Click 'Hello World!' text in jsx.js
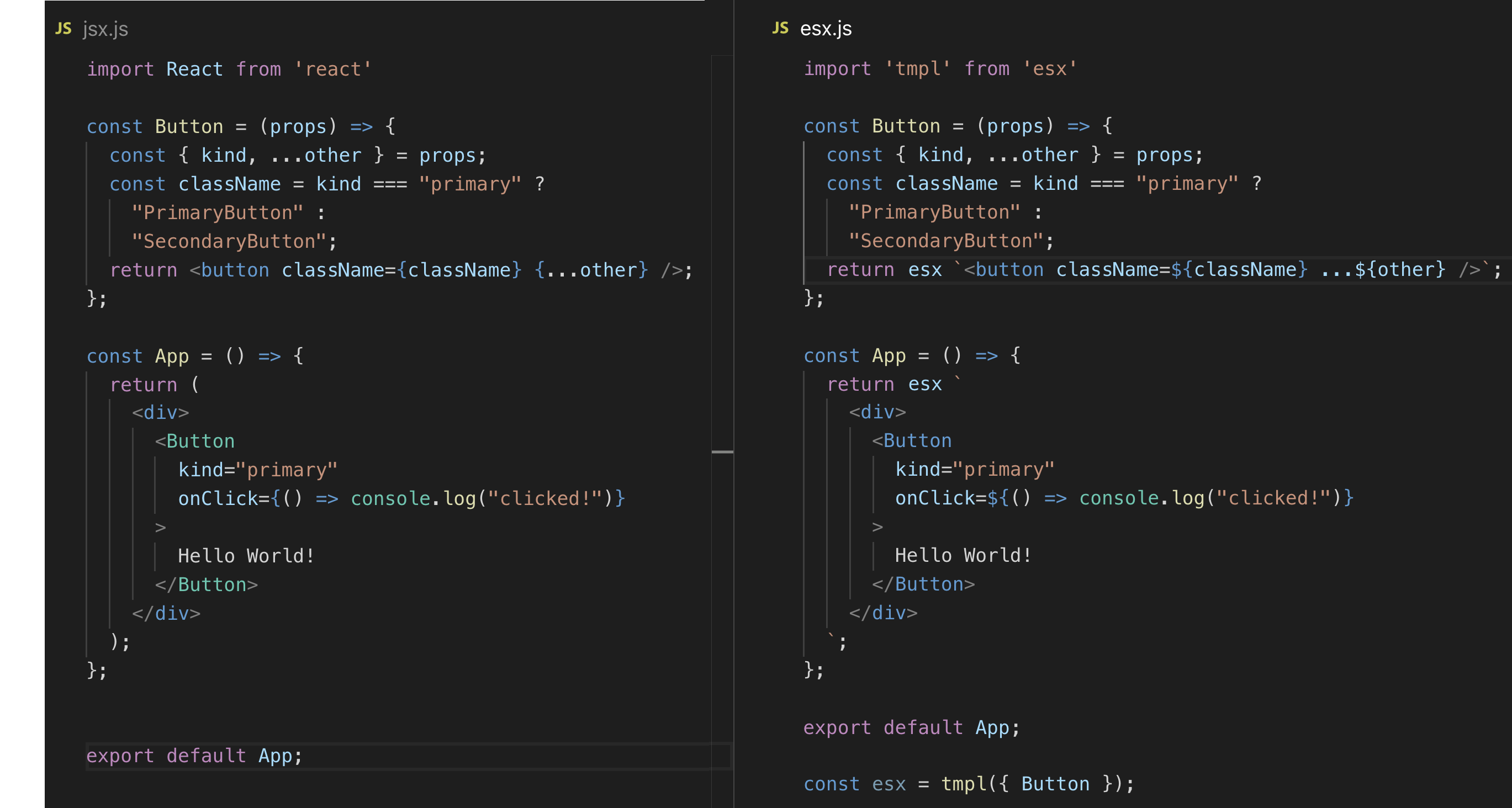The width and height of the screenshot is (1512, 808). coord(246,556)
